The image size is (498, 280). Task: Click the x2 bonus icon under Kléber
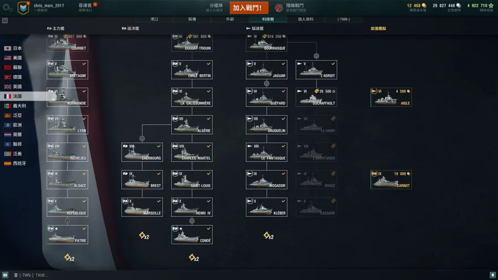pos(268,236)
